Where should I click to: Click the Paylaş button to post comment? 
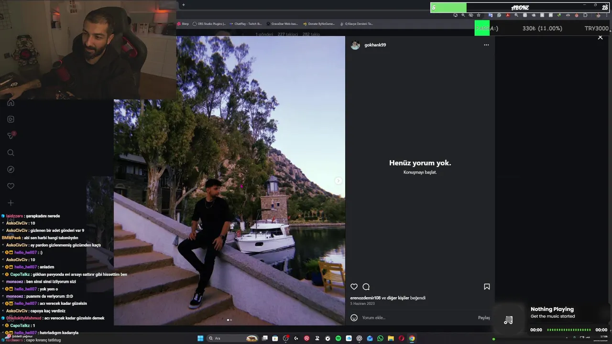pyautogui.click(x=484, y=318)
